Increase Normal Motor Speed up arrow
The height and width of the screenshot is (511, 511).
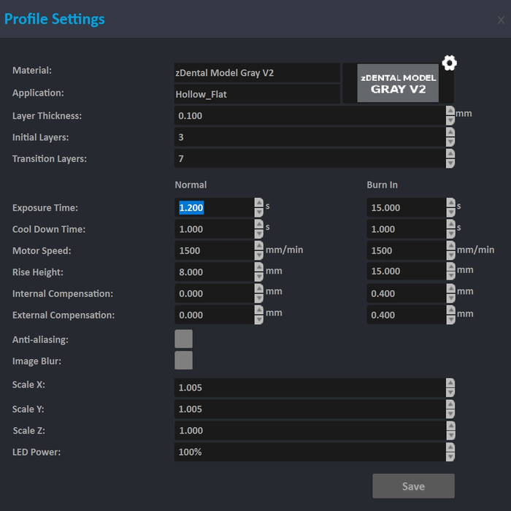[x=259, y=246]
